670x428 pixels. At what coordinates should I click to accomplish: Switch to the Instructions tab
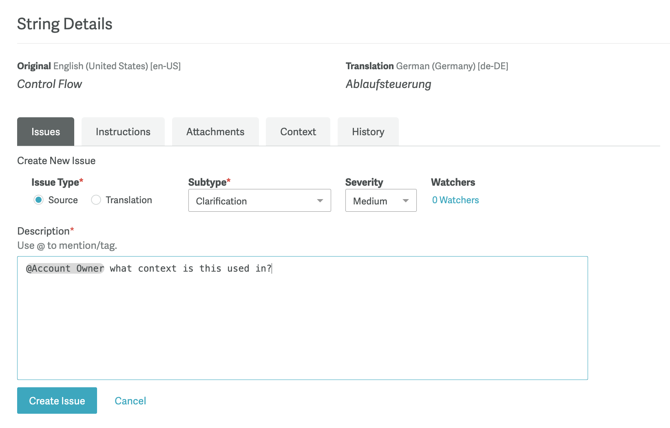pos(123,132)
